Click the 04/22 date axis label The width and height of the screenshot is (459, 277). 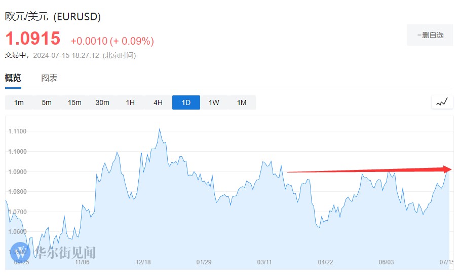pos(325,262)
